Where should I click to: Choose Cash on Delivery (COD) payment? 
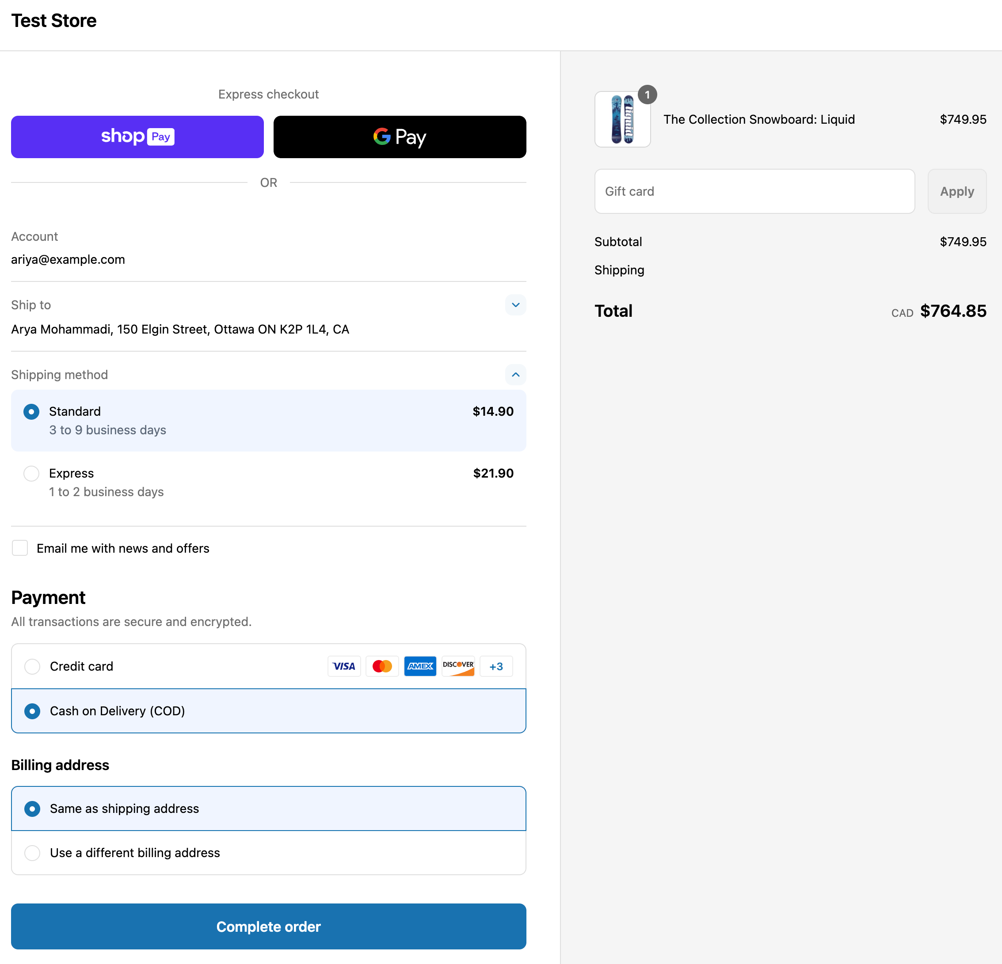32,711
